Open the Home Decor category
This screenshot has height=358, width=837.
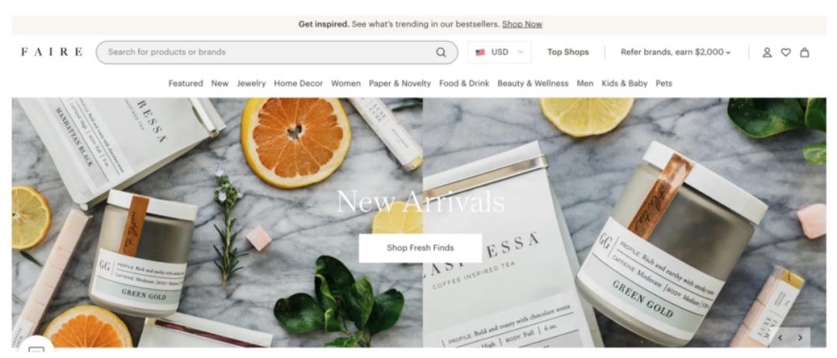[298, 83]
